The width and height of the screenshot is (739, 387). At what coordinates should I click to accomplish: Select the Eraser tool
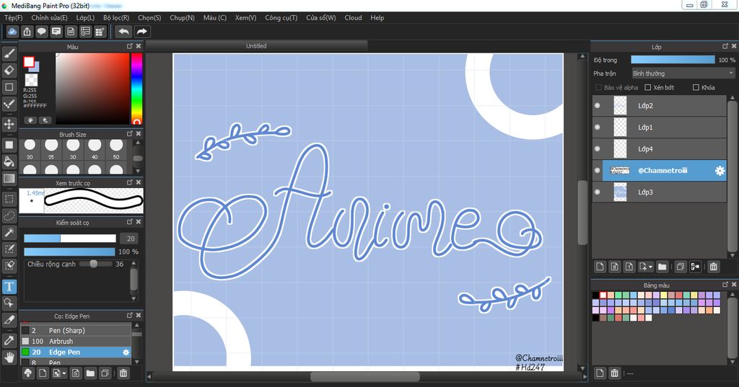pyautogui.click(x=9, y=70)
